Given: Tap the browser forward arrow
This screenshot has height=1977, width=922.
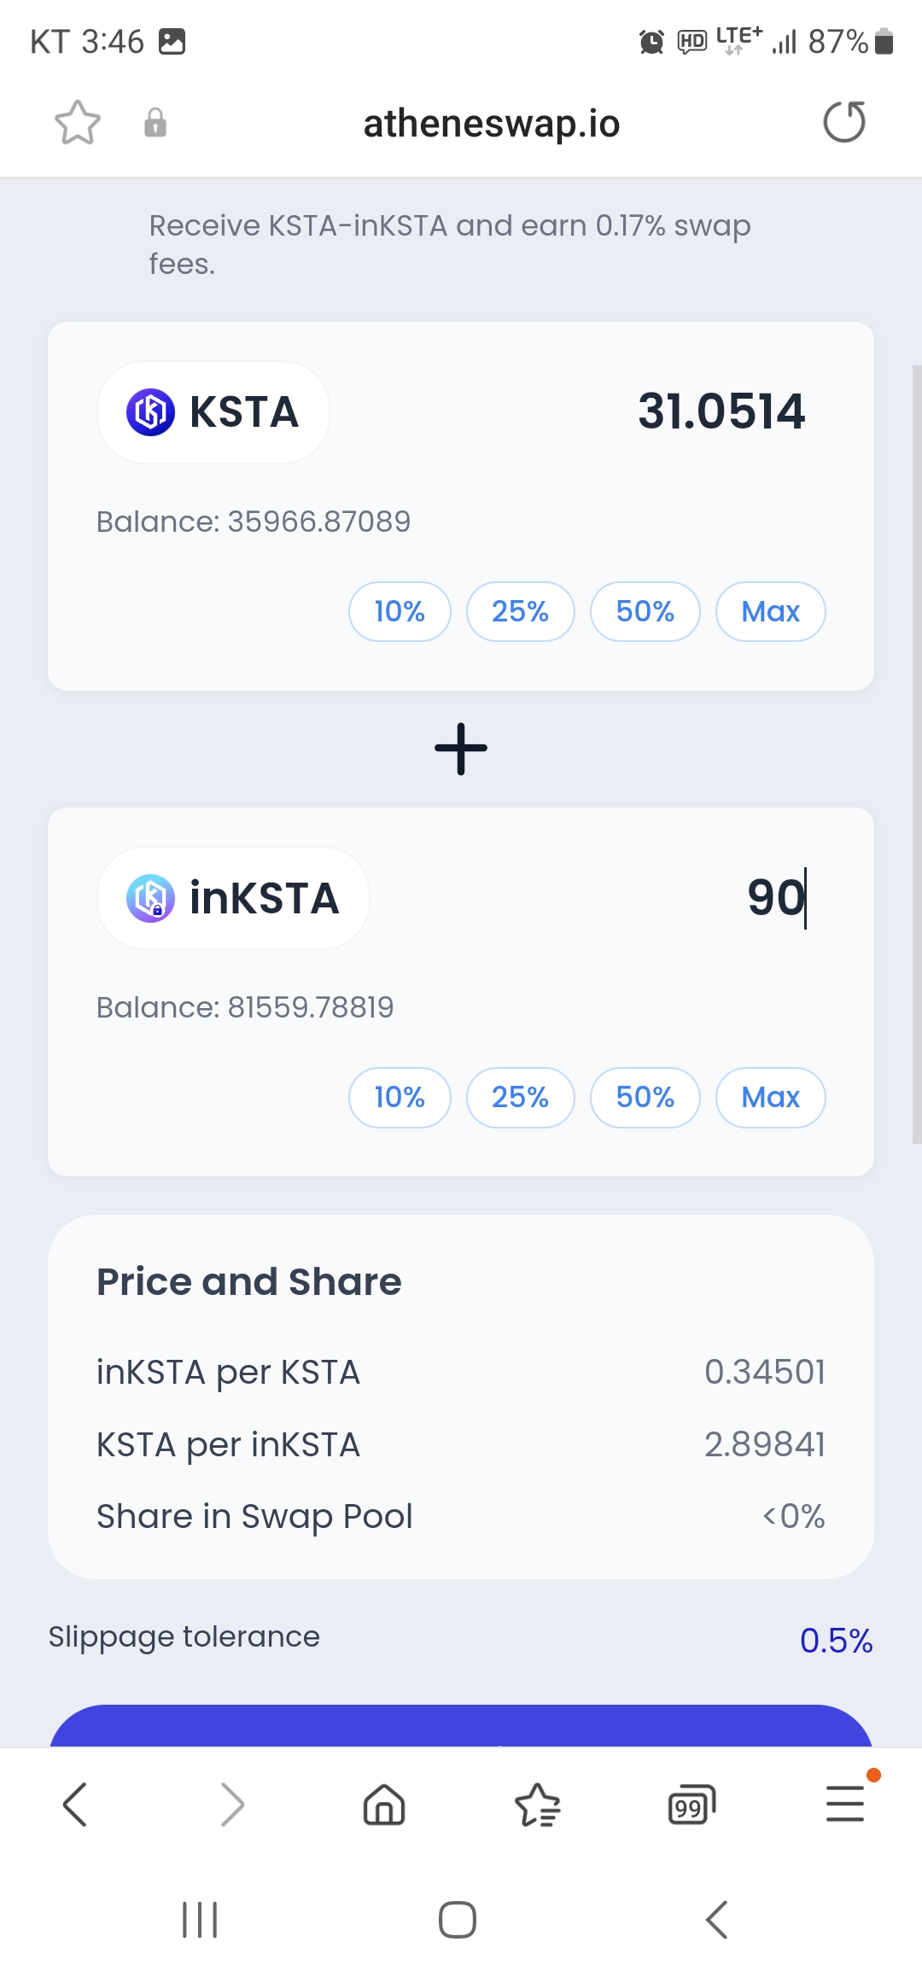Looking at the screenshot, I should tap(232, 1805).
